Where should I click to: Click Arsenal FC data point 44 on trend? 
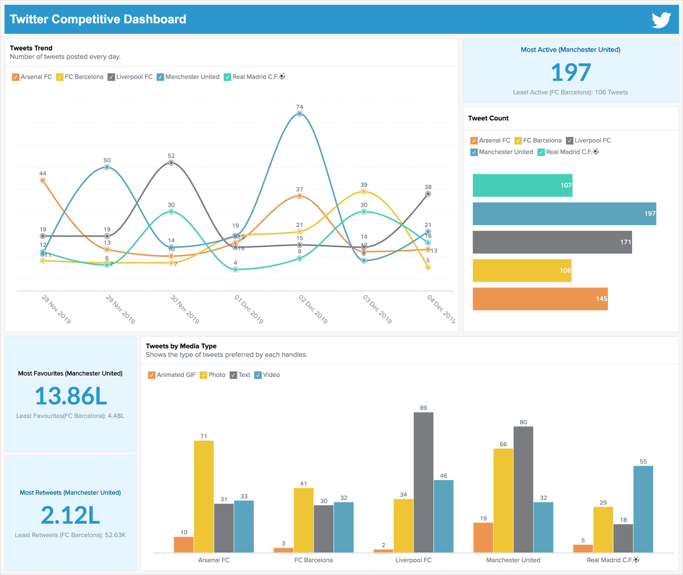coord(43,181)
